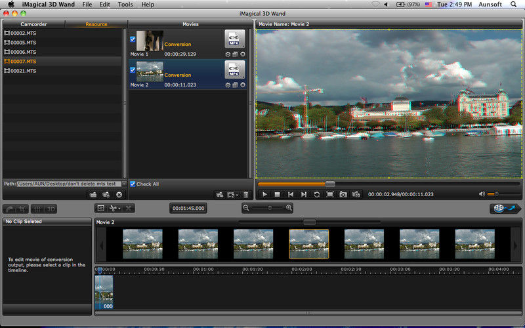Mute audio with the speaker icon
This screenshot has width=525, height=328.
tap(482, 194)
